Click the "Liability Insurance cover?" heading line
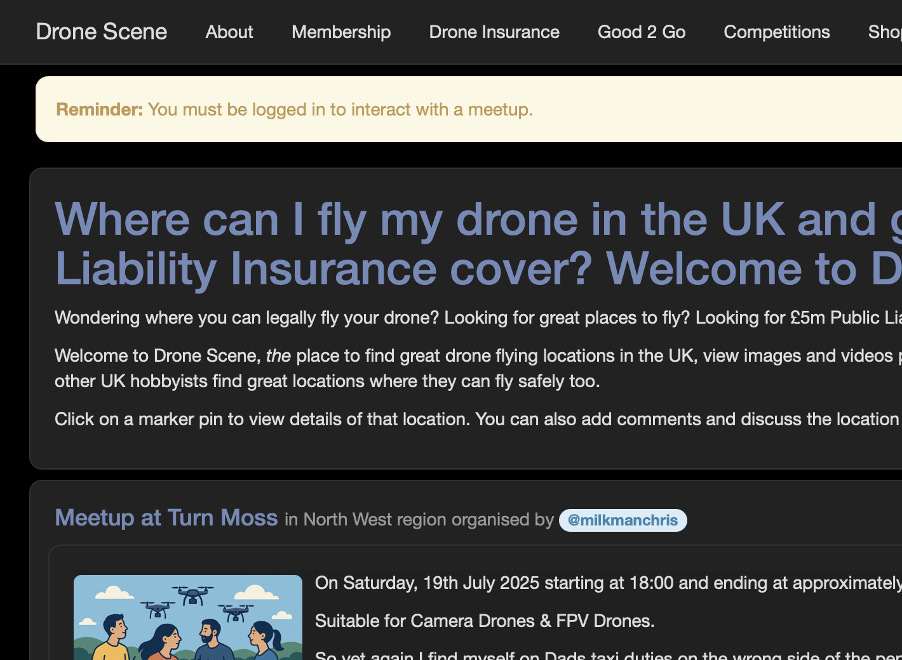Image resolution: width=902 pixels, height=660 pixels. (x=324, y=269)
